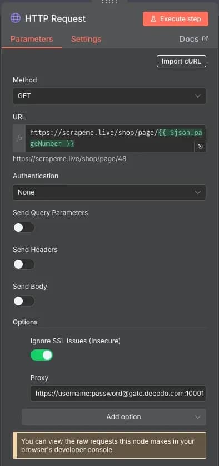Image resolution: width=219 pixels, height=466 pixels.
Task: Click into the Proxy input field
Action: click(118, 394)
